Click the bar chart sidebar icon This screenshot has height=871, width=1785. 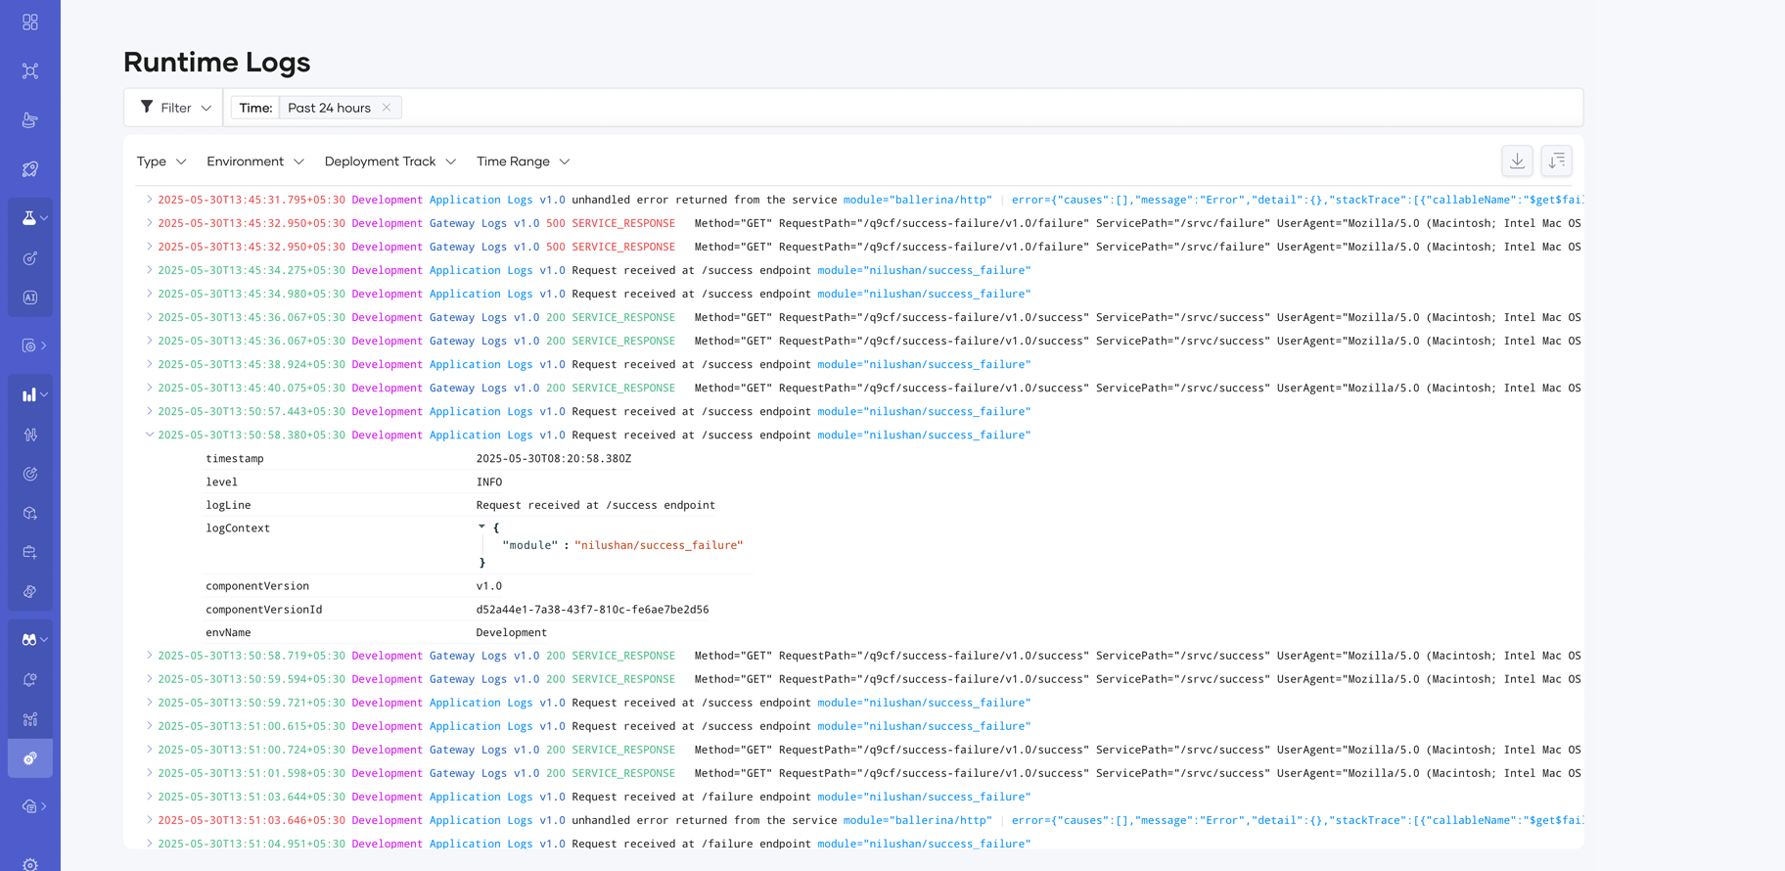(x=29, y=394)
